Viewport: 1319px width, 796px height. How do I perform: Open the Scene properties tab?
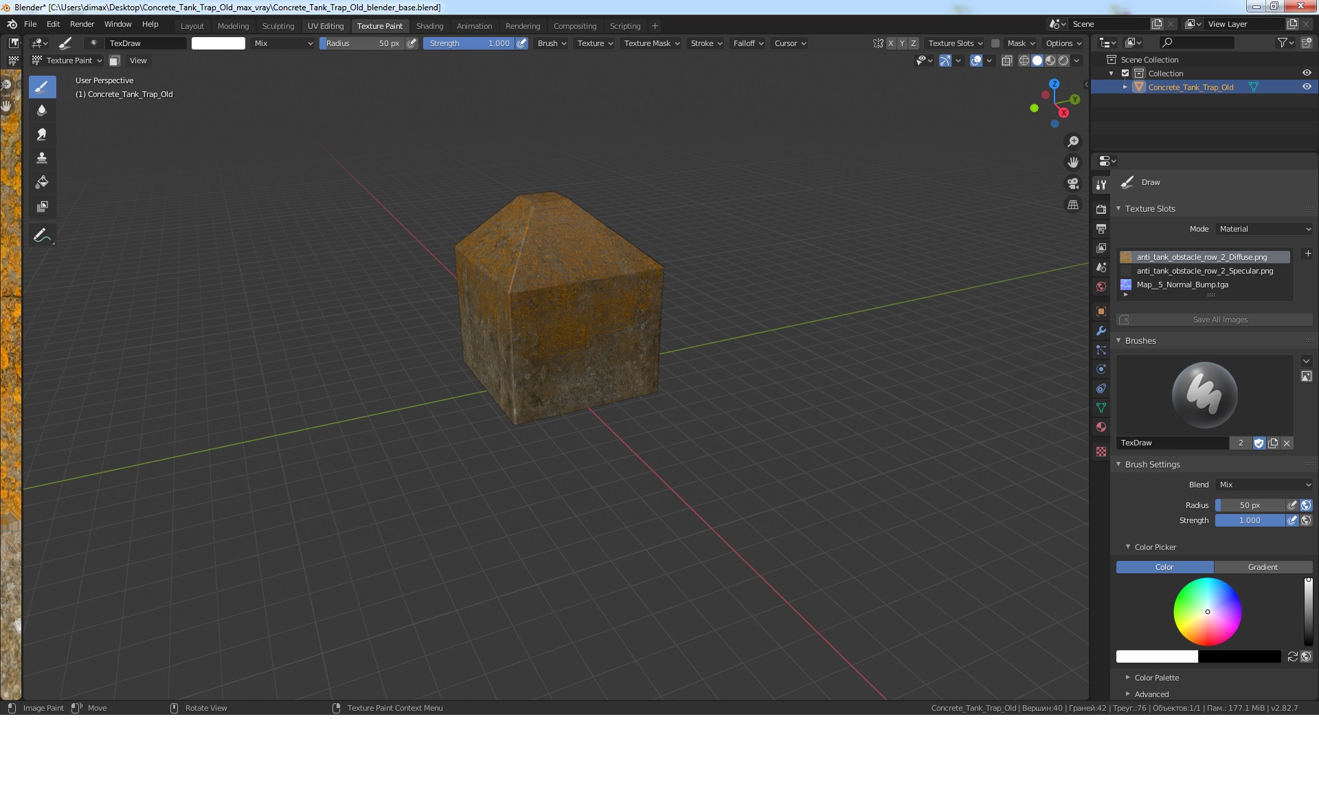tap(1101, 267)
